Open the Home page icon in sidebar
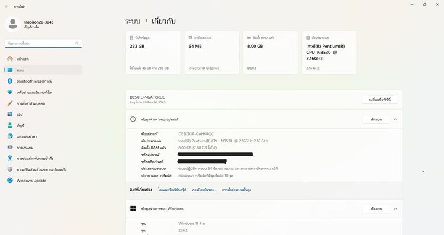444x235 pixels. point(10,59)
